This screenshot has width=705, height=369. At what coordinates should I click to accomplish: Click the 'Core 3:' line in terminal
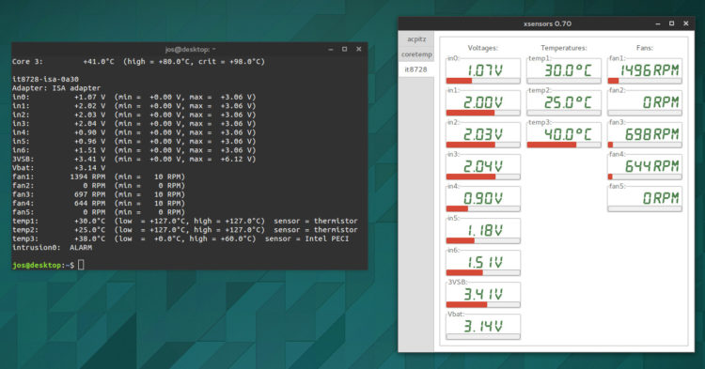(138, 62)
